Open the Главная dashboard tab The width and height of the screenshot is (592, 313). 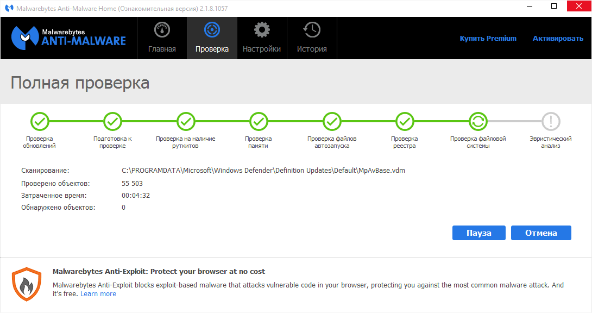(x=162, y=38)
